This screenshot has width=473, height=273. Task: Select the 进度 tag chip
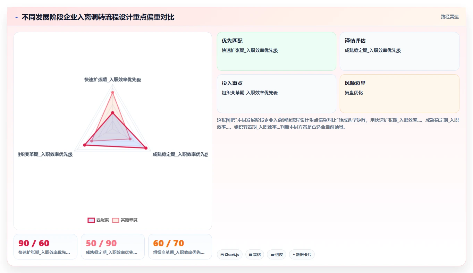(x=277, y=255)
